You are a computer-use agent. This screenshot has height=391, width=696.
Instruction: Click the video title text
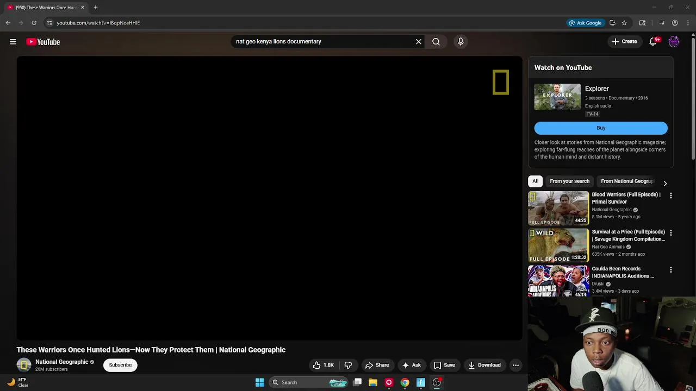click(x=151, y=350)
